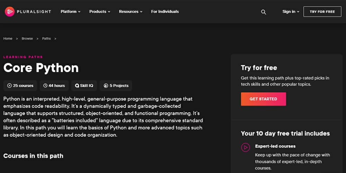The image size is (346, 173).
Task: Expand the Resources dropdown menu
Action: click(x=131, y=11)
